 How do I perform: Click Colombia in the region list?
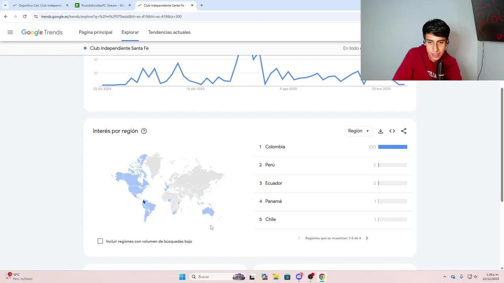pos(275,147)
